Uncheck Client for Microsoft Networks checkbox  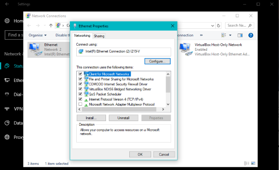click(80, 74)
